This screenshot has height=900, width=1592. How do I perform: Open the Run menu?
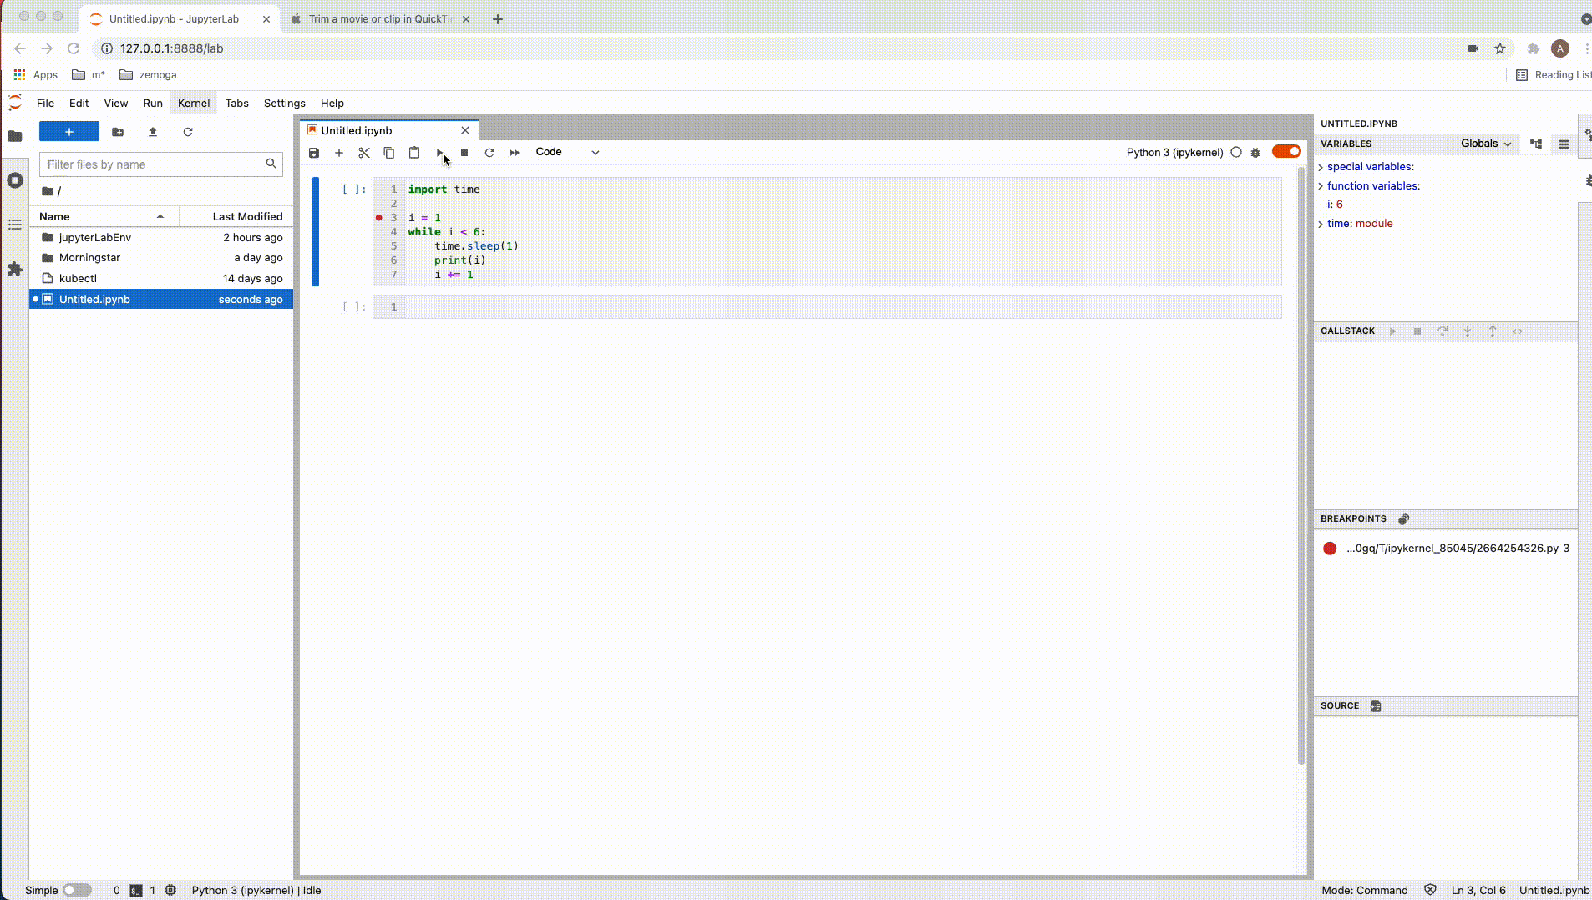153,104
